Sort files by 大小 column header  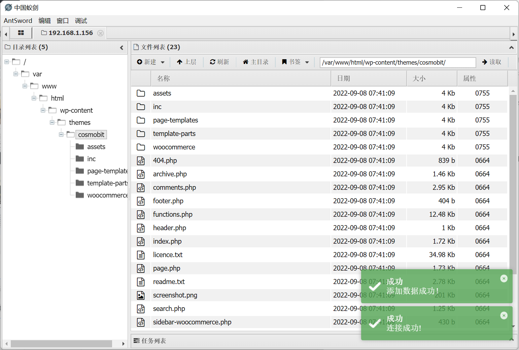(432, 78)
